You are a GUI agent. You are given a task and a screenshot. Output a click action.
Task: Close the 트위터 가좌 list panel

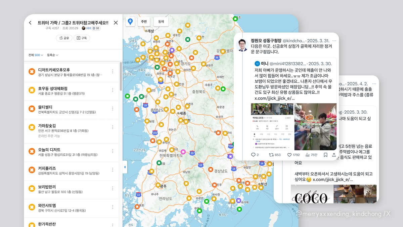pos(116,23)
